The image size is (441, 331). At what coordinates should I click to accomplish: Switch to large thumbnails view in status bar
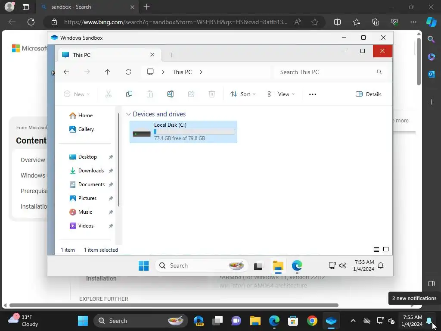pyautogui.click(x=386, y=250)
